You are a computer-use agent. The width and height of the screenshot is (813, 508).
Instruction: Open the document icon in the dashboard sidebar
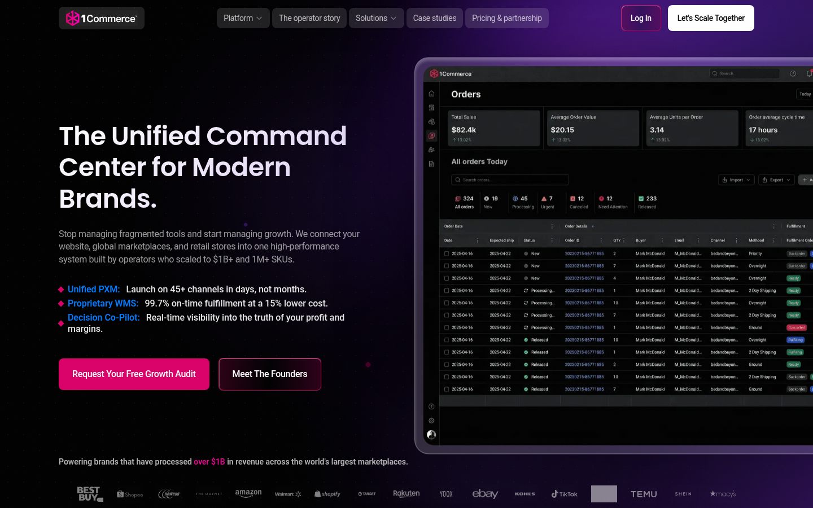(x=431, y=164)
